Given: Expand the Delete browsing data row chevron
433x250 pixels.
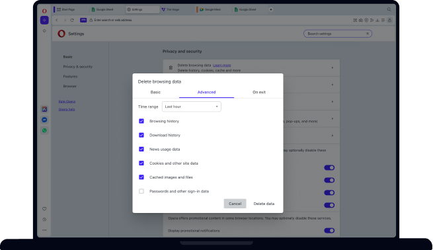Looking at the screenshot, I should (x=333, y=67).
